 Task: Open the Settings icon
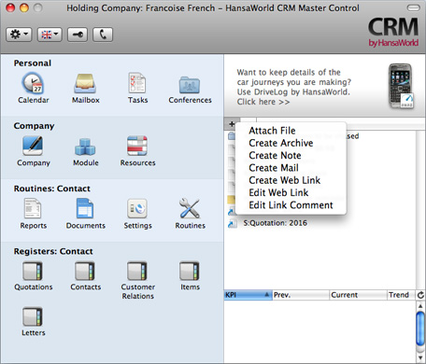137,208
